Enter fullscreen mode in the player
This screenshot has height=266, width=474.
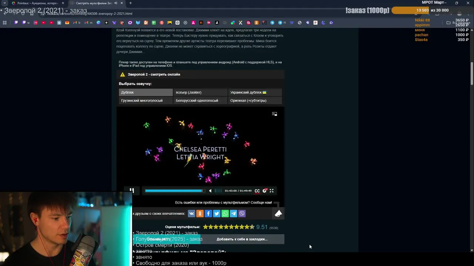(x=271, y=191)
